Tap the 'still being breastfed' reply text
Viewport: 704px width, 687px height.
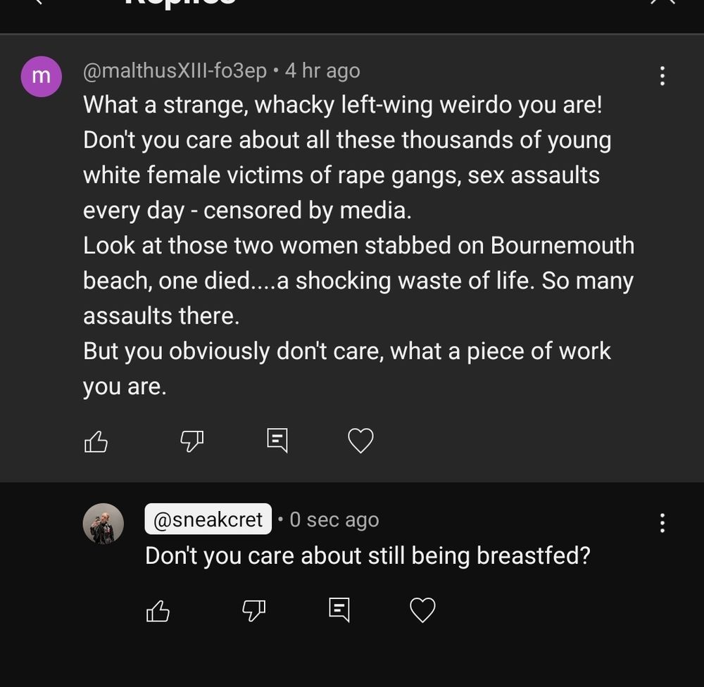pyautogui.click(x=367, y=556)
